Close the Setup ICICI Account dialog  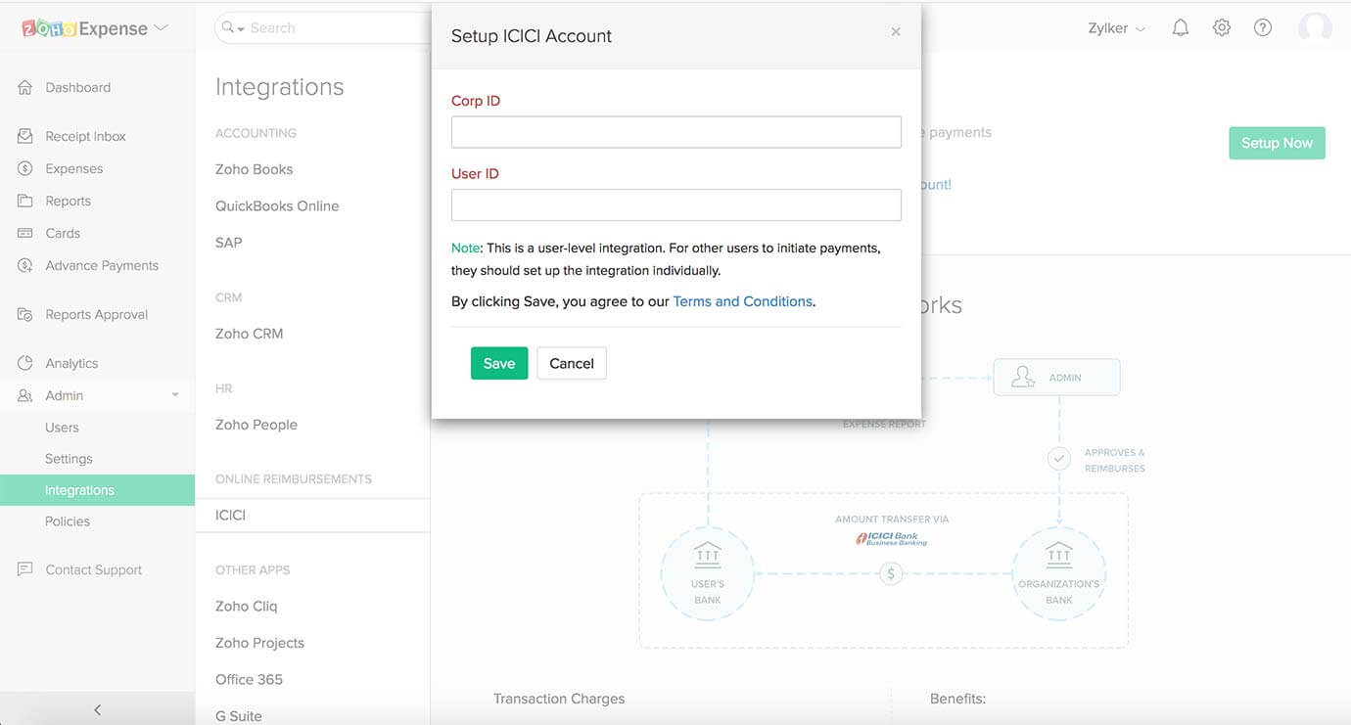pos(896,32)
